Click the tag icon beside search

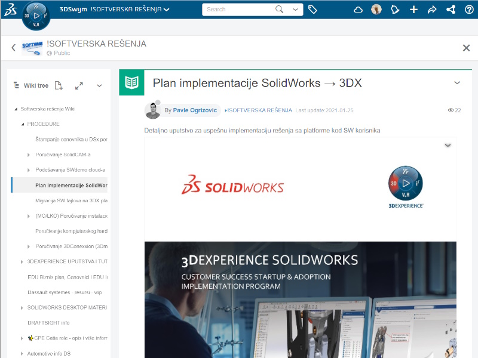click(x=312, y=10)
